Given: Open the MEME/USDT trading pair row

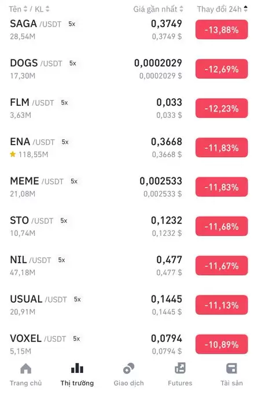Looking at the screenshot, I should pyautogui.click(x=129, y=187).
